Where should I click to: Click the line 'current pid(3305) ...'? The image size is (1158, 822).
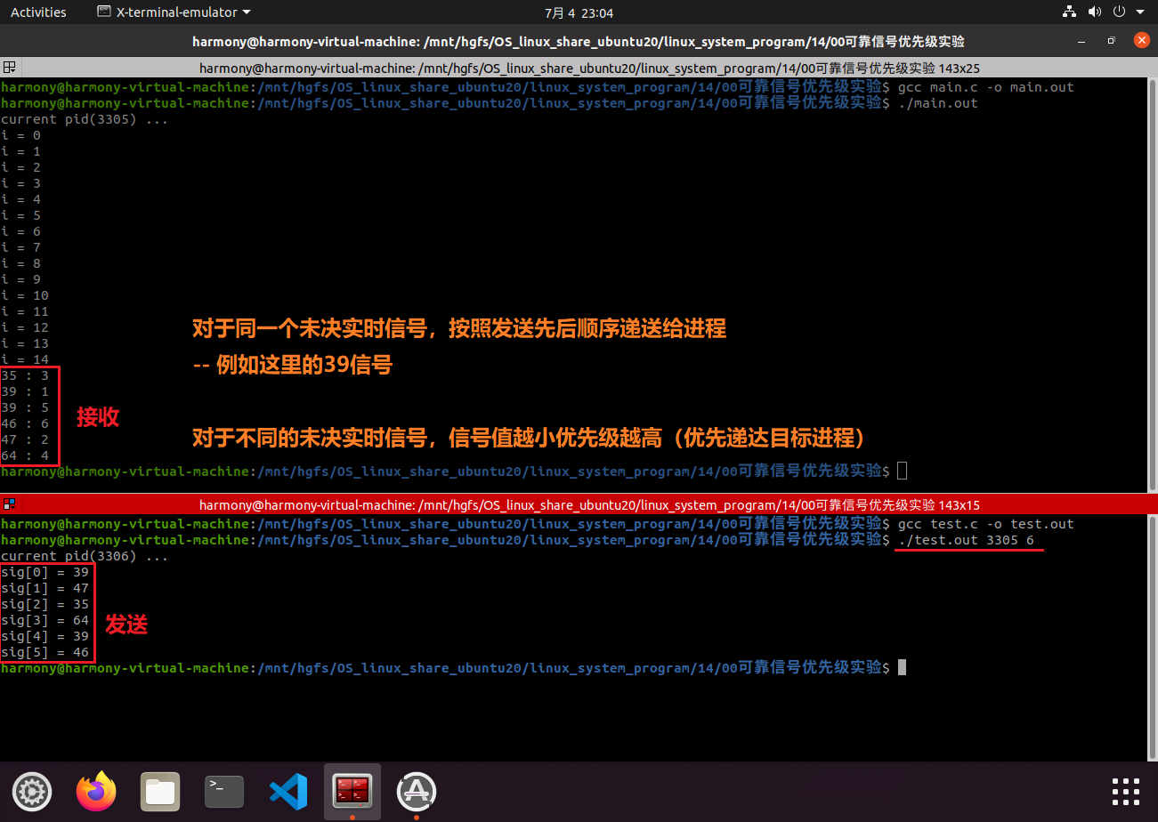pos(85,119)
